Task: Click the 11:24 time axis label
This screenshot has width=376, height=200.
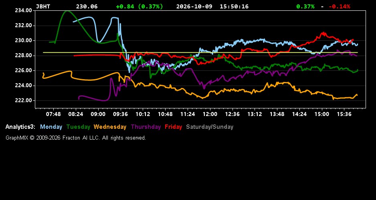Action: click(188, 114)
